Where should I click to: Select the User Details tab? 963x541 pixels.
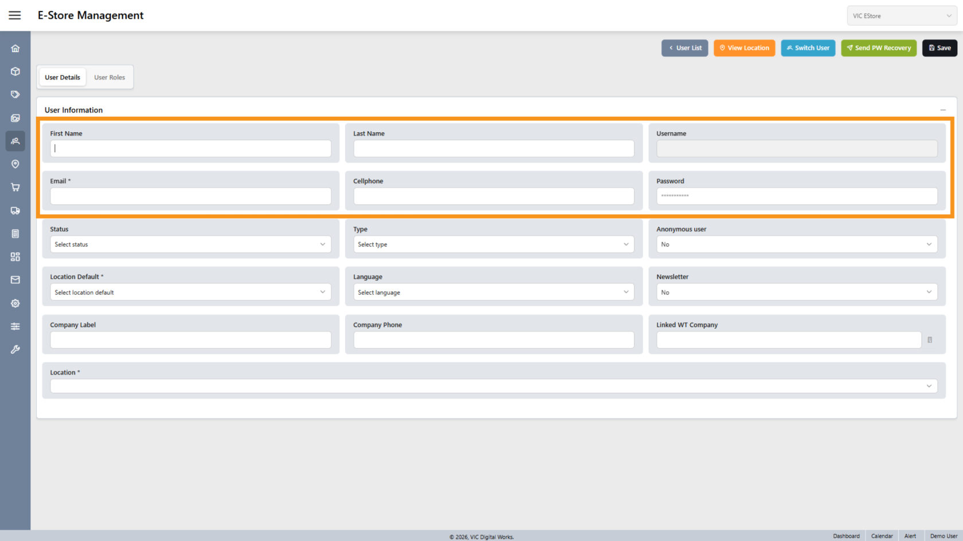pos(62,77)
